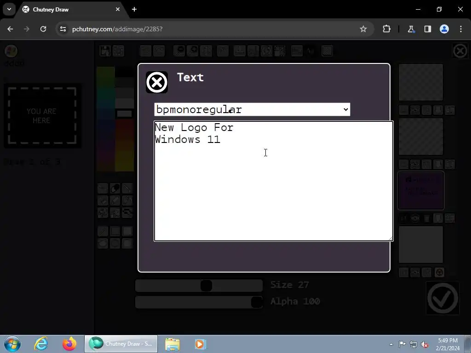471x353 pixels.
Task: Show hidden system tray icons
Action: [x=391, y=344]
